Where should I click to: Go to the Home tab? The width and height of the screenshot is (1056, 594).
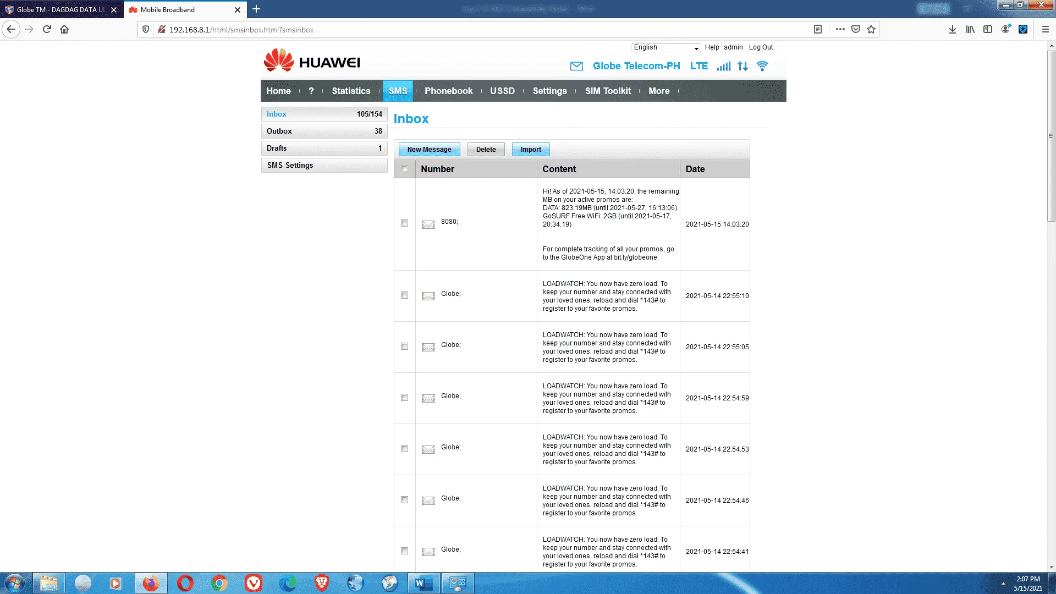[x=278, y=91]
